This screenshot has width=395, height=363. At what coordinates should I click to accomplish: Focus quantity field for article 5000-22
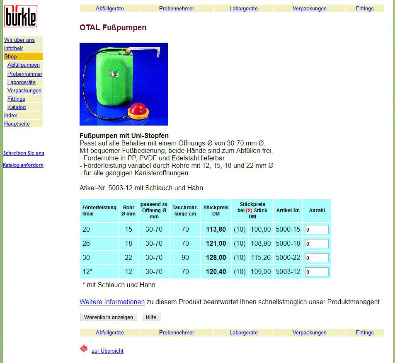tap(317, 258)
